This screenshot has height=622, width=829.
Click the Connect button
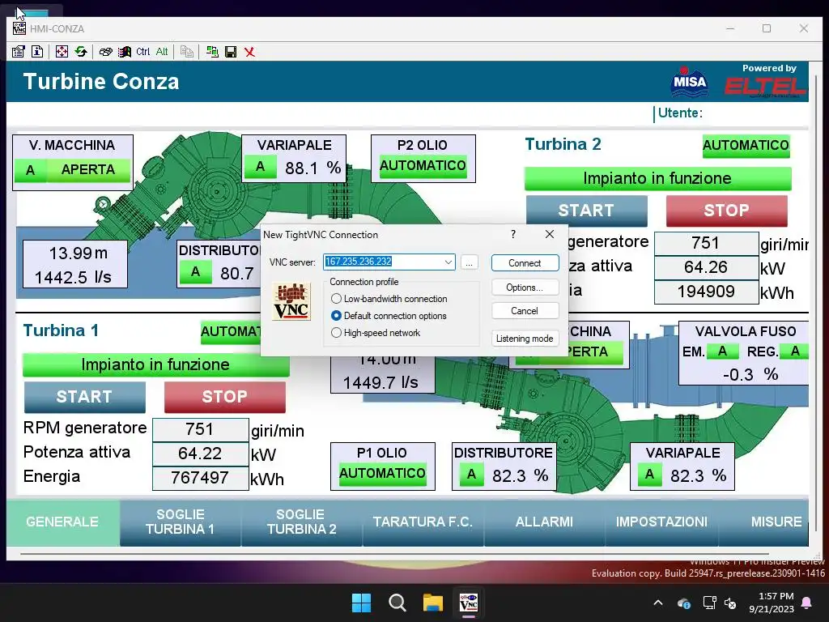click(525, 263)
